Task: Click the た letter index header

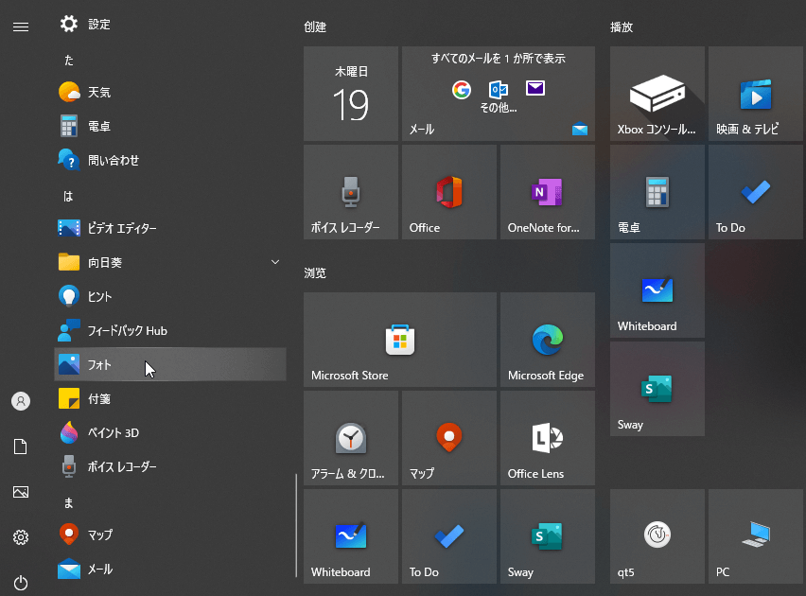Action: pos(69,60)
